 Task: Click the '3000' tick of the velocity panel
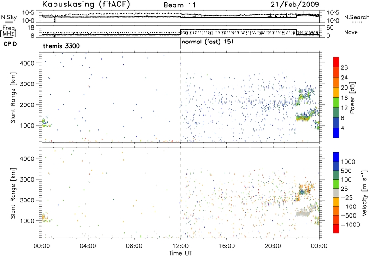click(27, 179)
